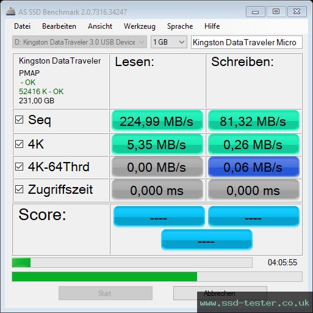313x313 pixels.
Task: Minimize the AS SSD Benchmark window
Action: click(x=255, y=12)
